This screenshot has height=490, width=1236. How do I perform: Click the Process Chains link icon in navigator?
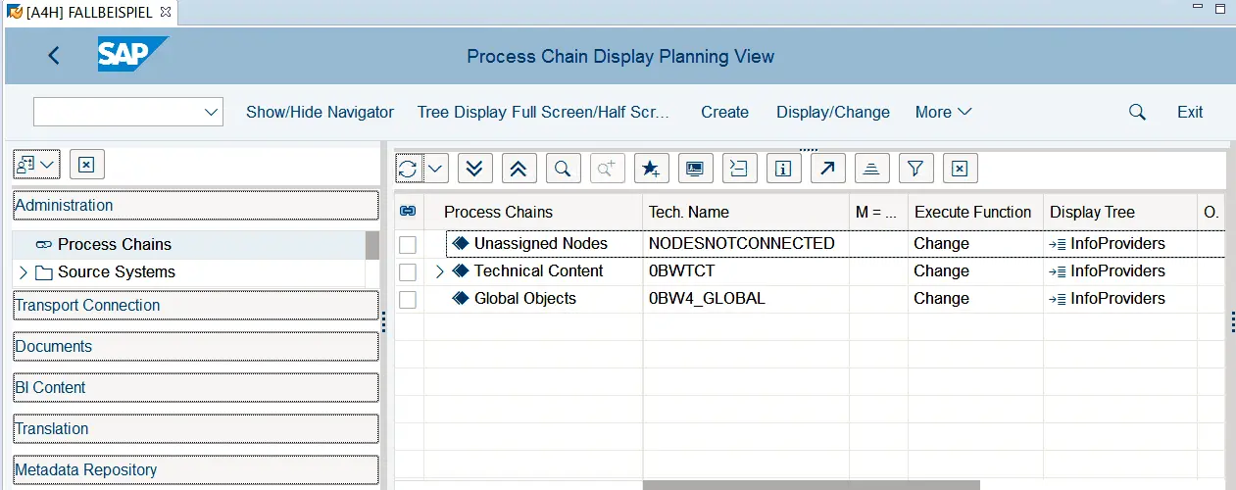click(x=43, y=245)
